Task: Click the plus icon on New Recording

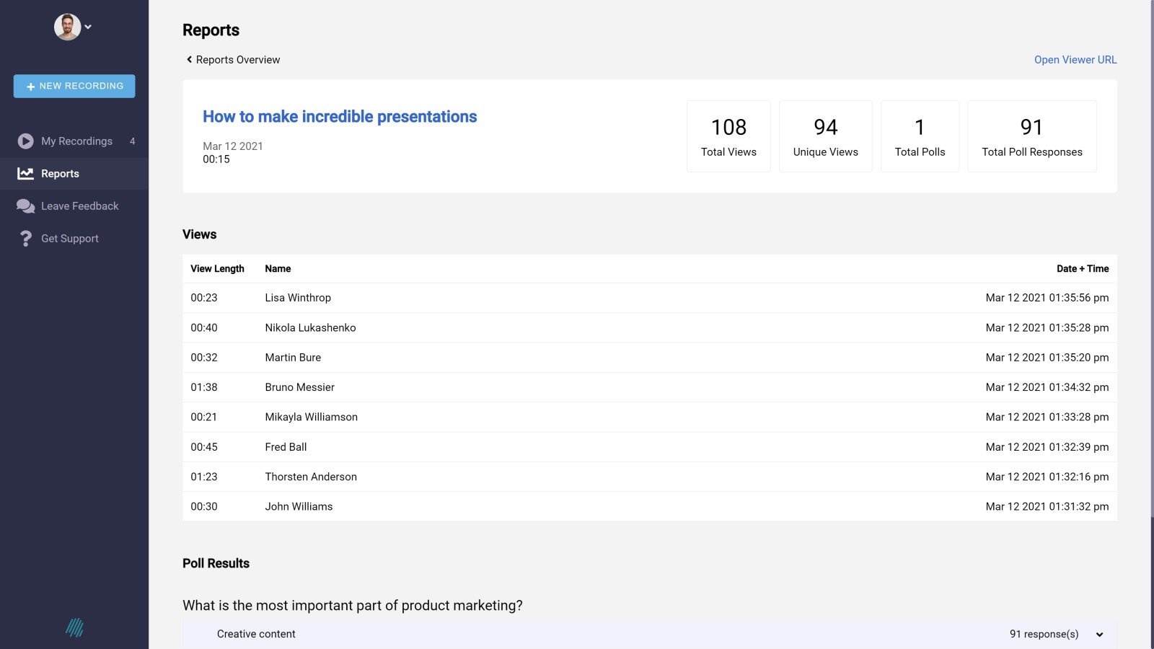Action: [30, 86]
